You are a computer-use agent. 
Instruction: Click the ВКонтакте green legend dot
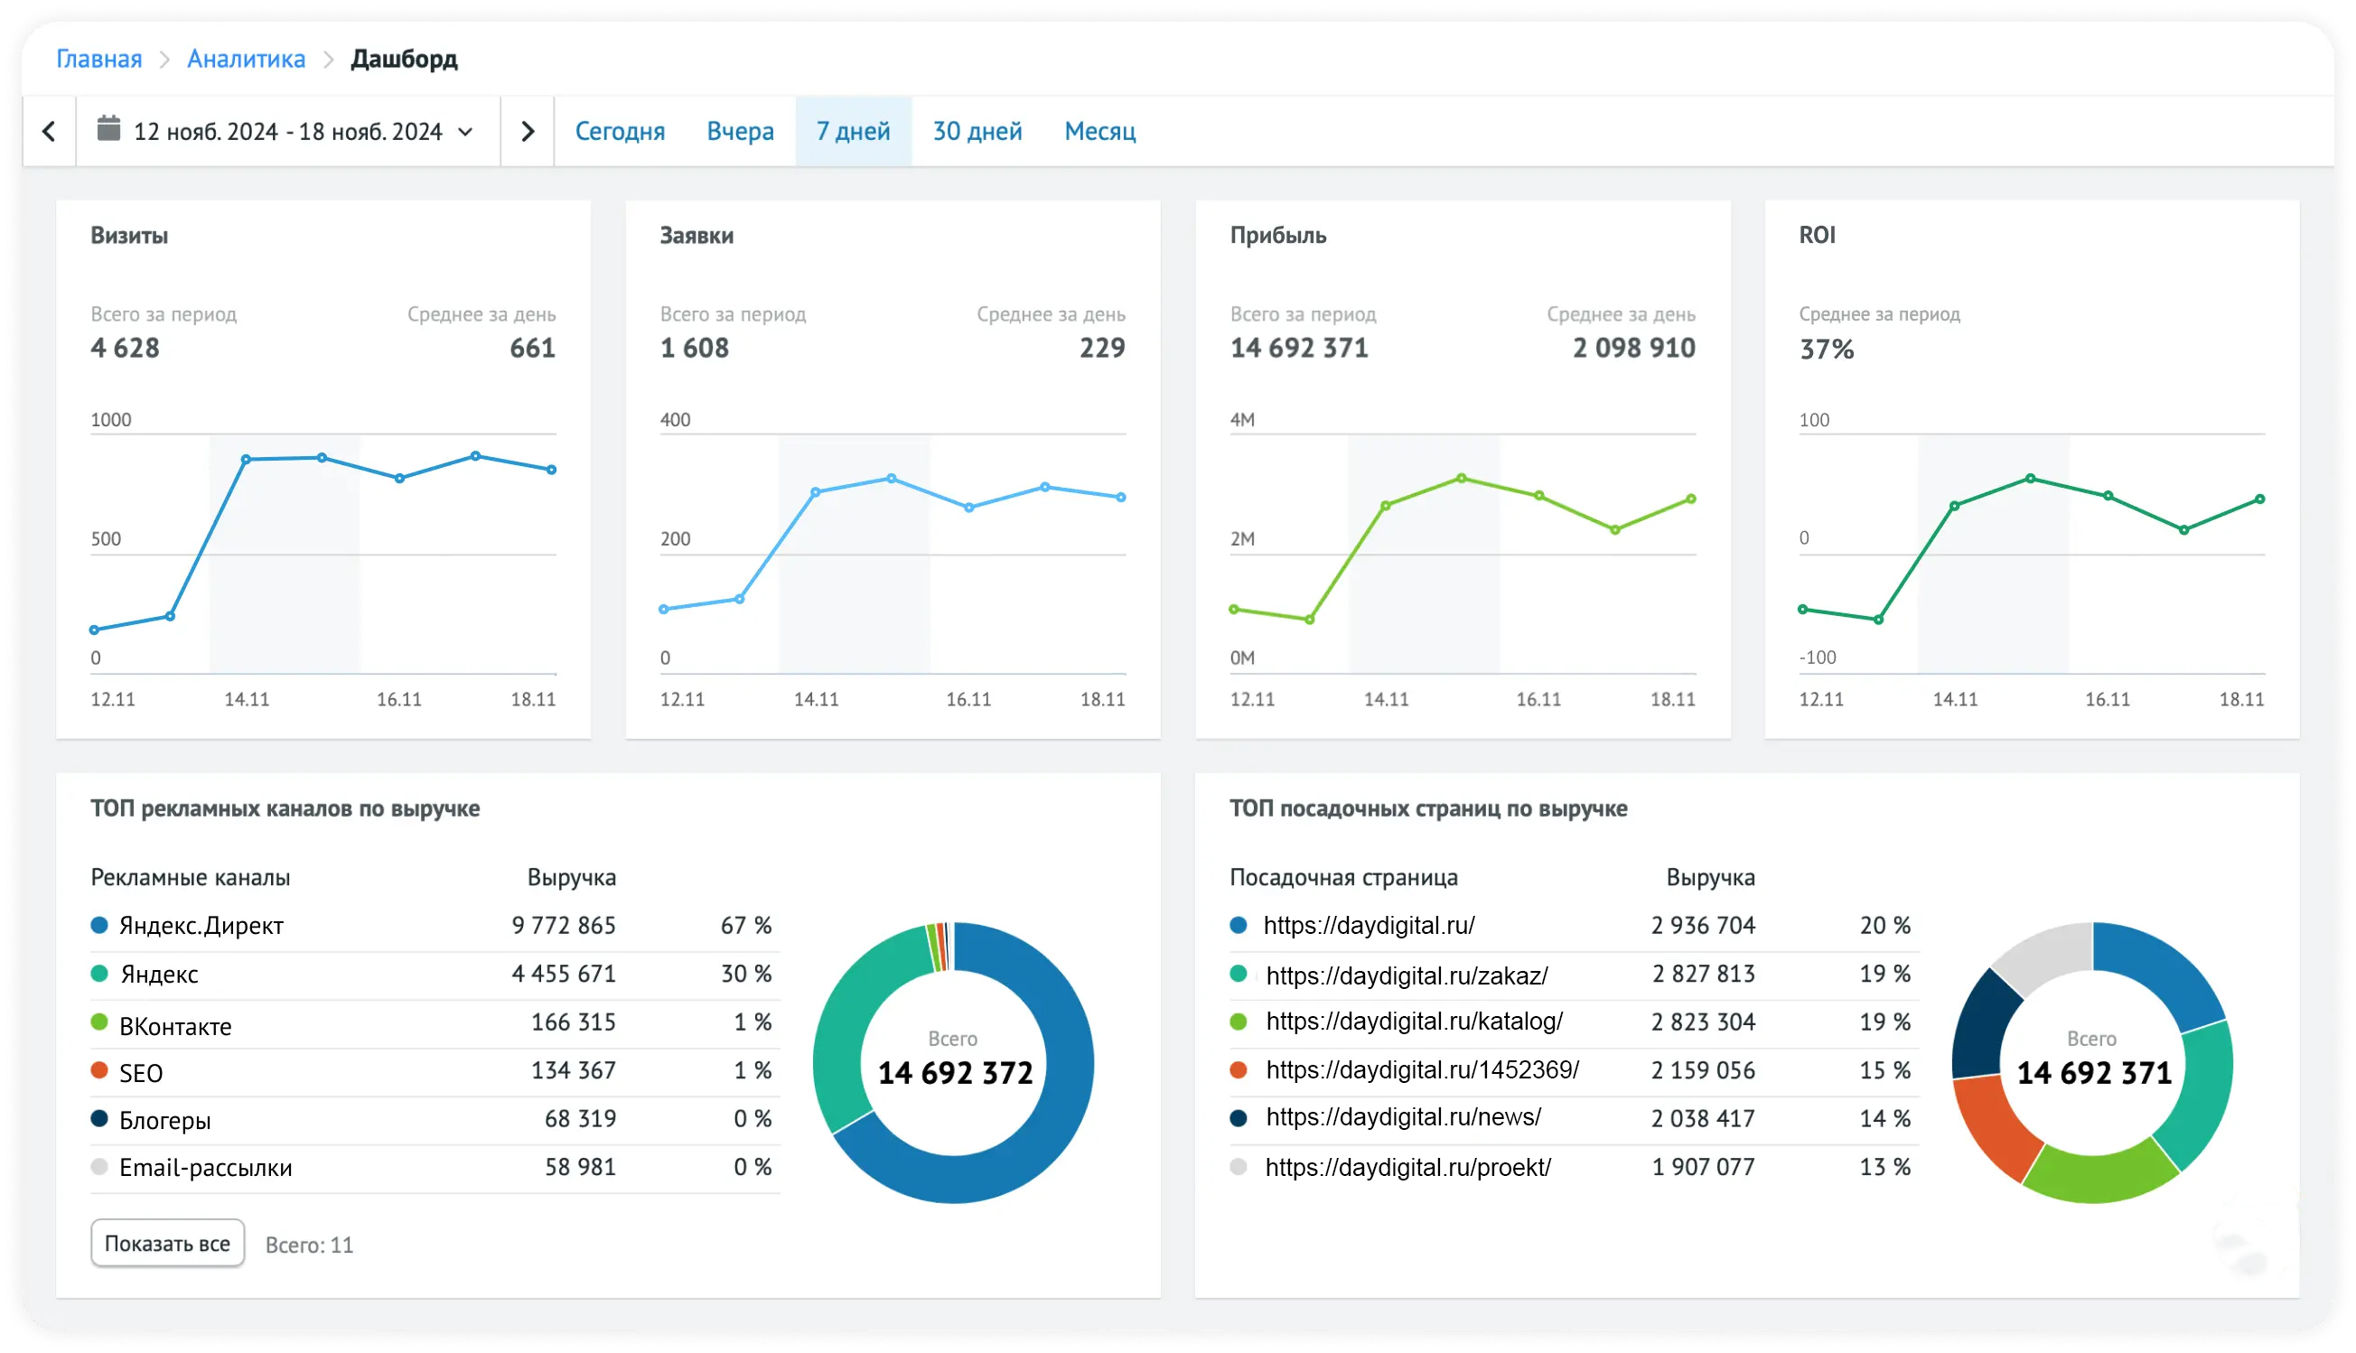(x=99, y=1022)
